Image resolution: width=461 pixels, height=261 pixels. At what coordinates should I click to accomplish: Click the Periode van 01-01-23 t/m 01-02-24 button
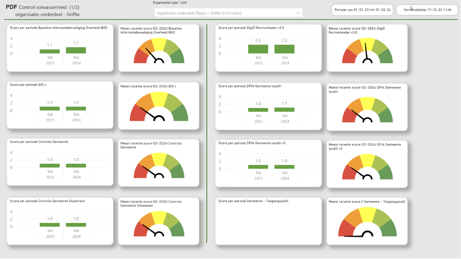point(362,10)
